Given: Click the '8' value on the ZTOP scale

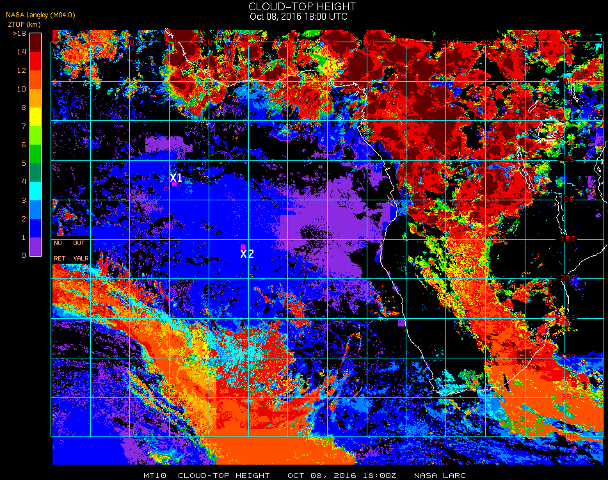Looking at the screenshot, I should pos(24,108).
